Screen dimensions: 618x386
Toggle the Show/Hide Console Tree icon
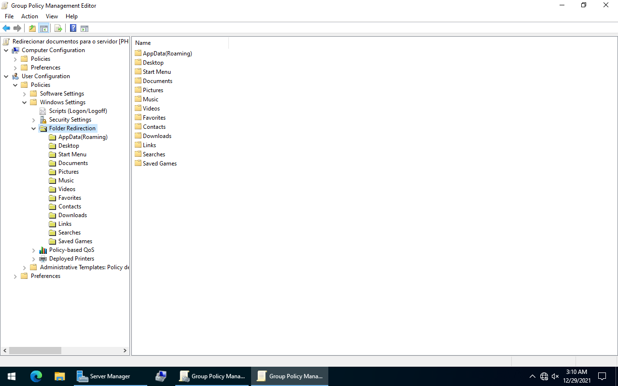pos(44,28)
